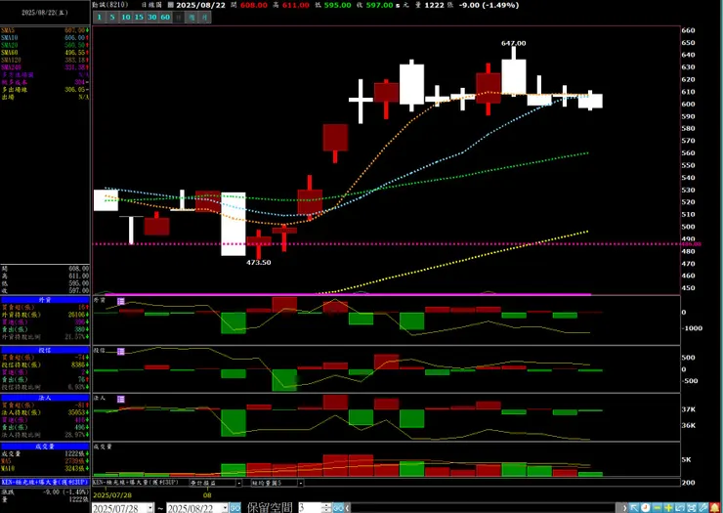Switch to the weekly (週) chart button
Screen dimensions: 723x513
click(191, 17)
